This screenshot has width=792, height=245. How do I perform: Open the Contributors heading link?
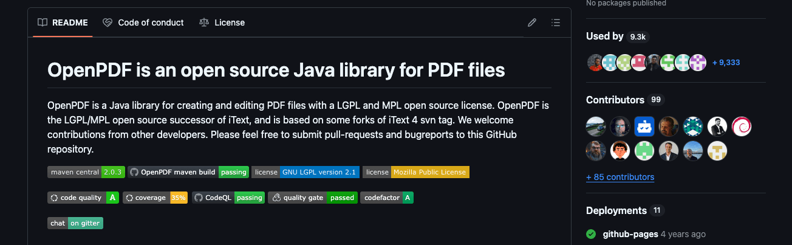tap(615, 100)
